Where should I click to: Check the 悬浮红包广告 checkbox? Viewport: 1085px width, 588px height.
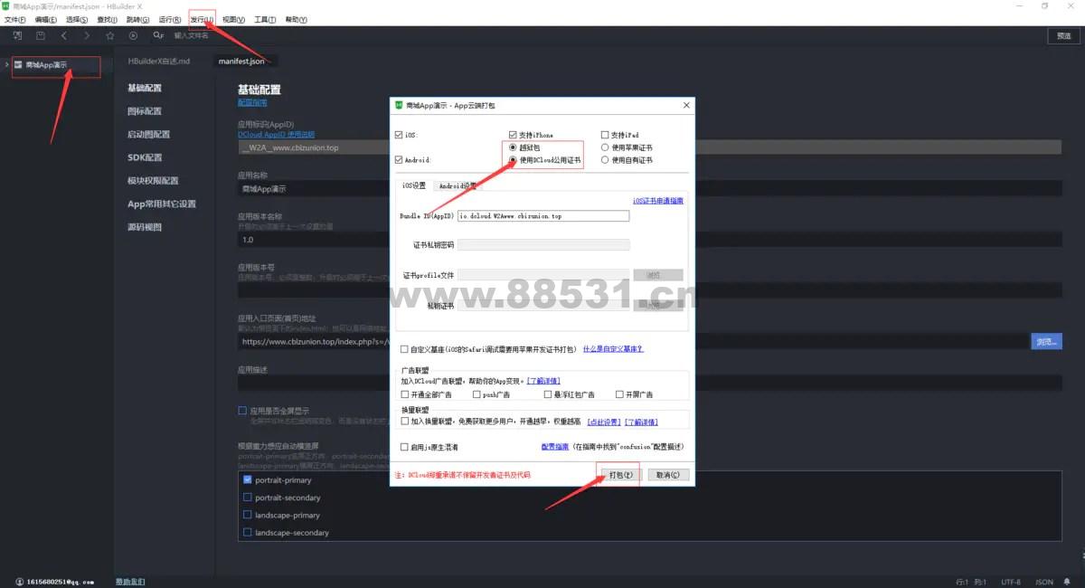[548, 394]
